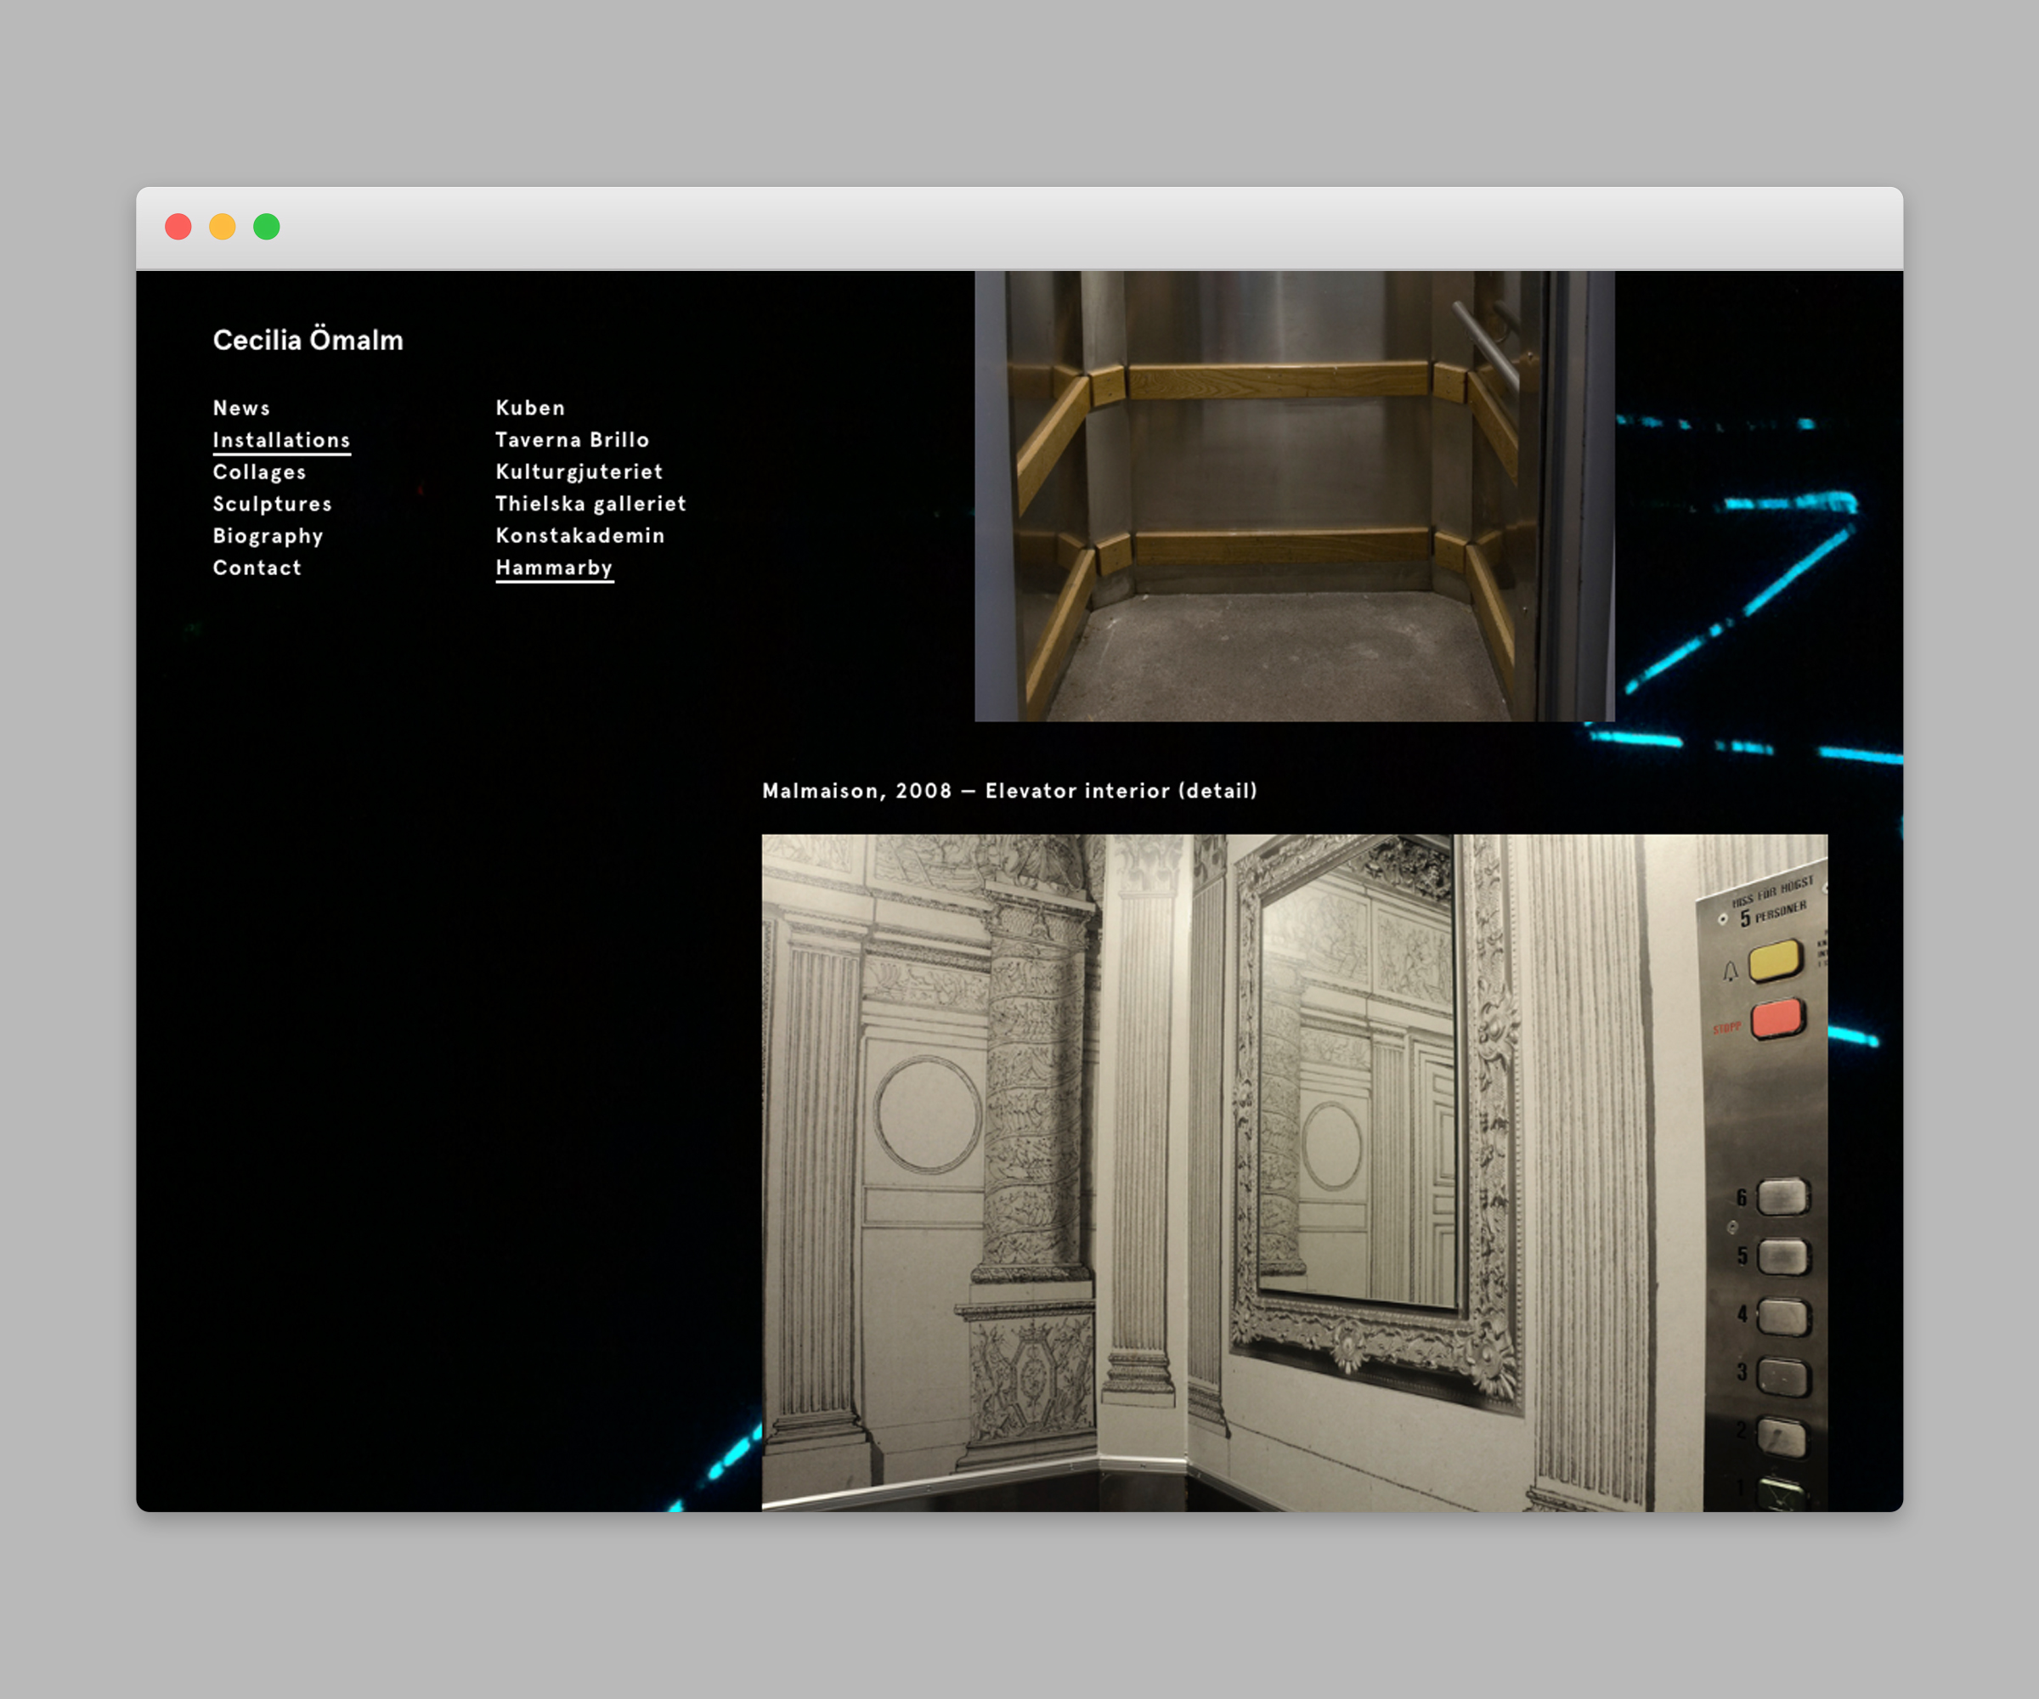This screenshot has width=2039, height=1699.
Task: Maximize the window with green button
Action: 267,226
